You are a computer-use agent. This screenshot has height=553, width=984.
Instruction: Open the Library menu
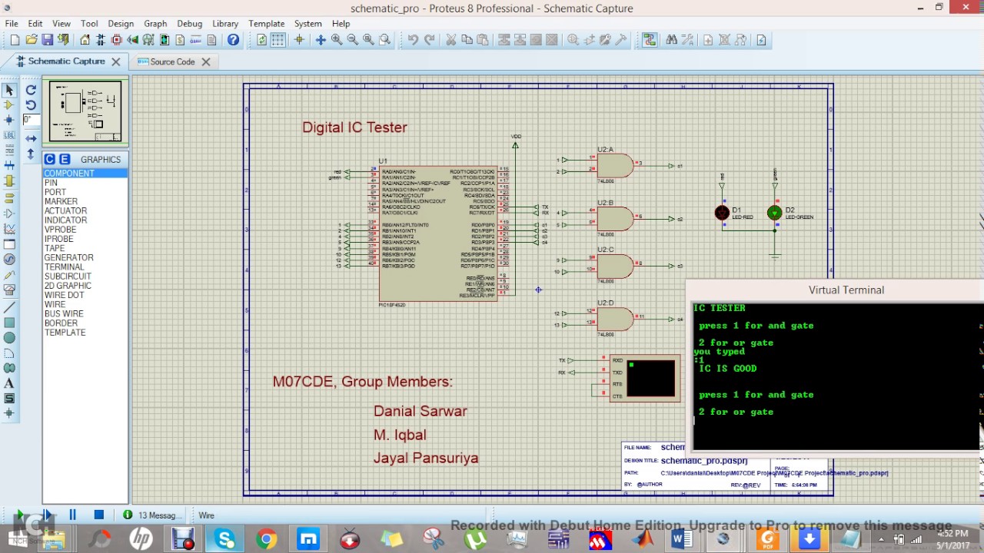click(x=225, y=24)
